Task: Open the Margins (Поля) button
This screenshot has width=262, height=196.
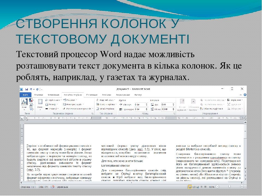Action: tap(40, 104)
